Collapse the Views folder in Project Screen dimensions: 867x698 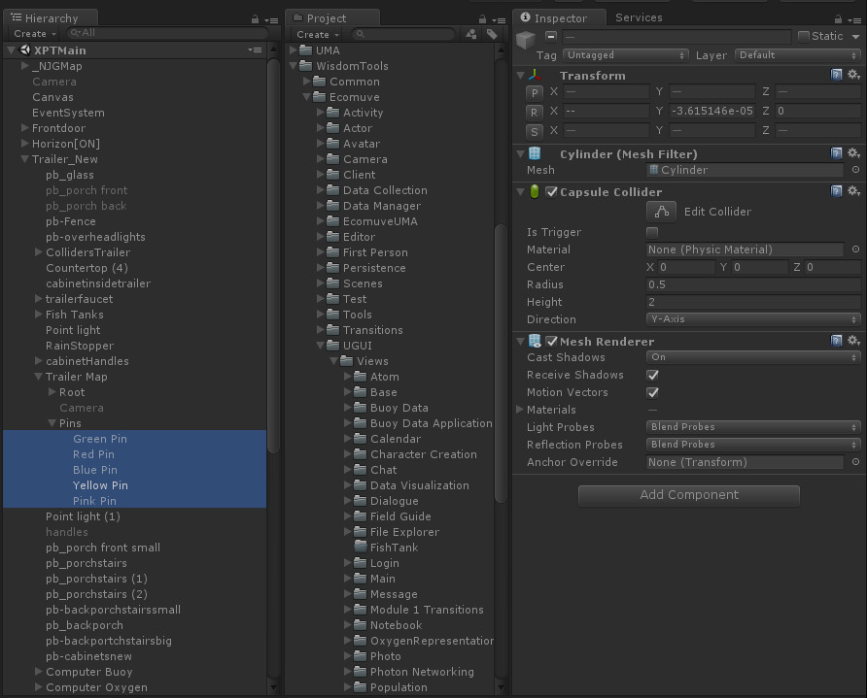(x=333, y=360)
